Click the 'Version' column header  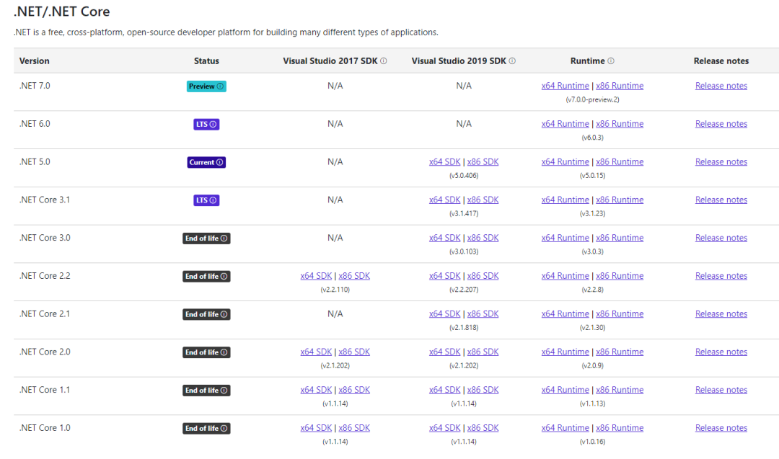click(35, 61)
